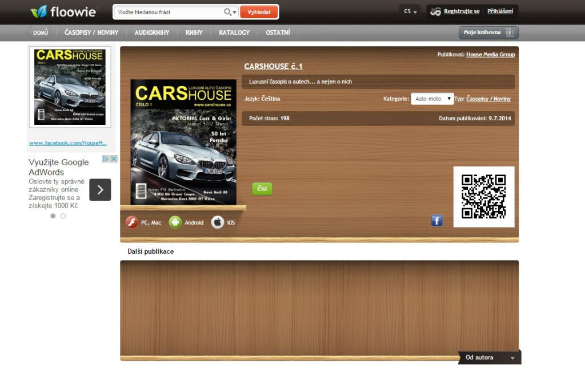Open the iOS Apple icon

pos(218,222)
